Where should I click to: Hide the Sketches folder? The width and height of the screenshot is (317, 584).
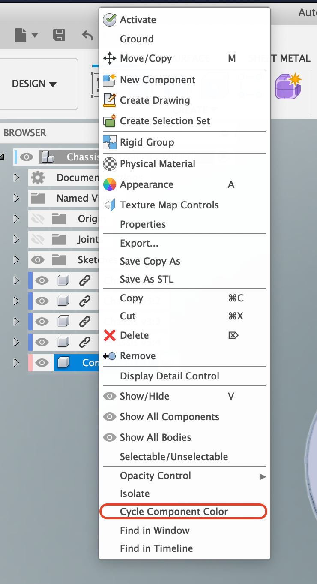(x=38, y=260)
